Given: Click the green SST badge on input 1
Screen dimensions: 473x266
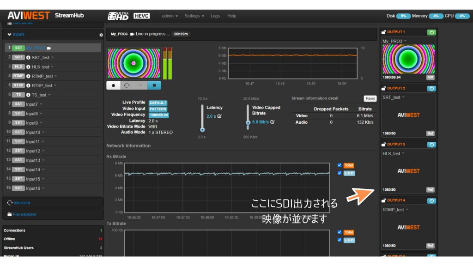Looking at the screenshot, I should 18,48.
